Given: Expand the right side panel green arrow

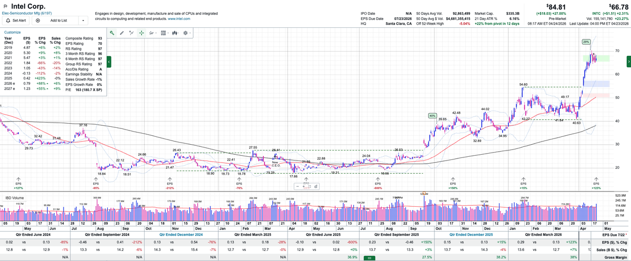Looking at the screenshot, I should click(x=628, y=62).
